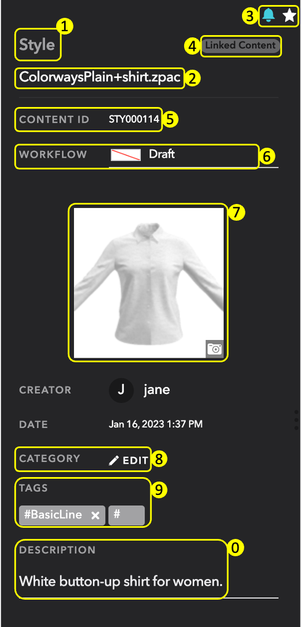Select the shirt thumbnail image
This screenshot has width=301, height=627.
[149, 283]
